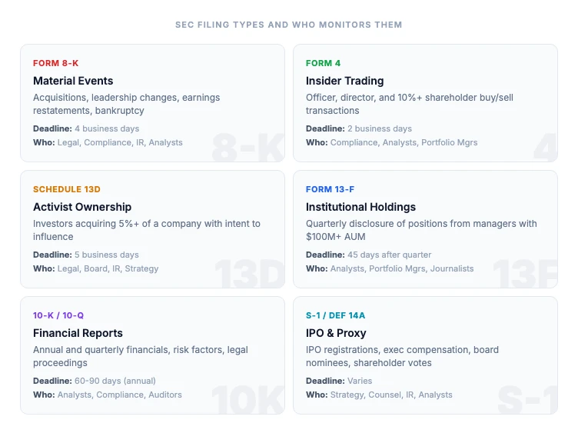Click the teal S-1 / DEF 14A label
Viewport: 578px width, 433px height.
pyautogui.click(x=336, y=315)
